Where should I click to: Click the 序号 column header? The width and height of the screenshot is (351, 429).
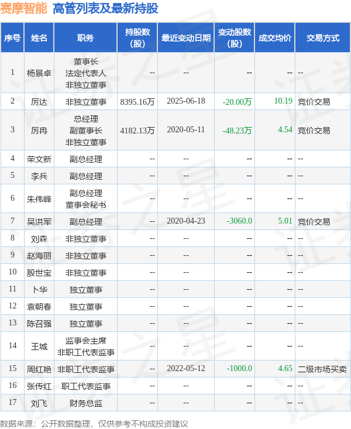click(x=12, y=38)
